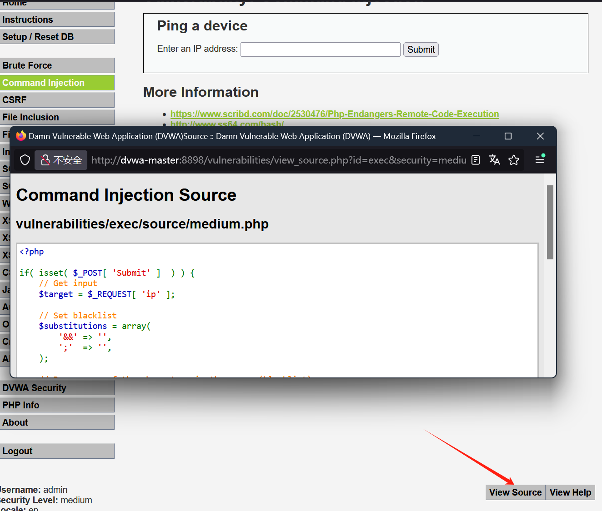This screenshot has width=602, height=511.
Task: Open Setup / Reset DB menu item
Action: click(57, 37)
